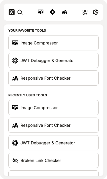Open Image Compressor under Recently Used Tools
The image size is (107, 179).
53,107
